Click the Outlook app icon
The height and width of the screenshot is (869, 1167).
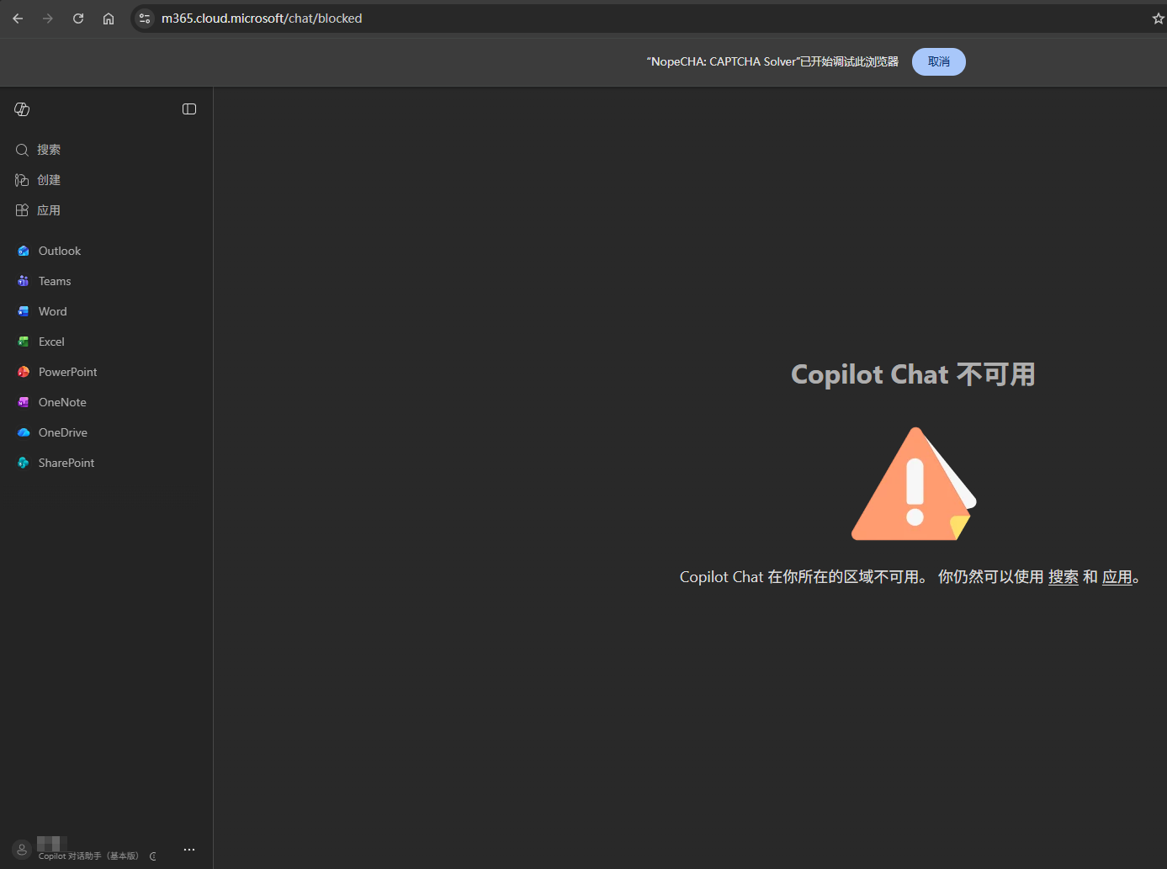pyautogui.click(x=24, y=251)
